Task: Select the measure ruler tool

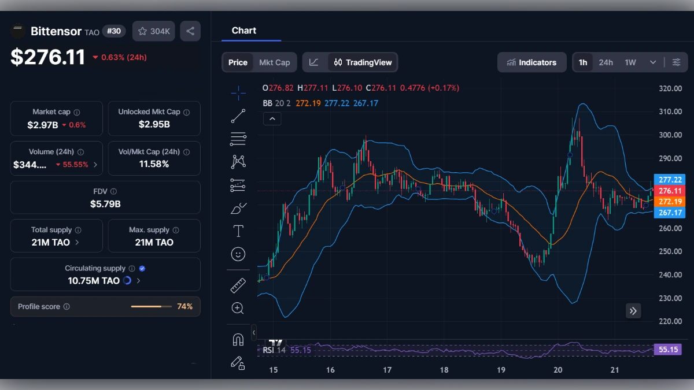Action: click(x=238, y=285)
